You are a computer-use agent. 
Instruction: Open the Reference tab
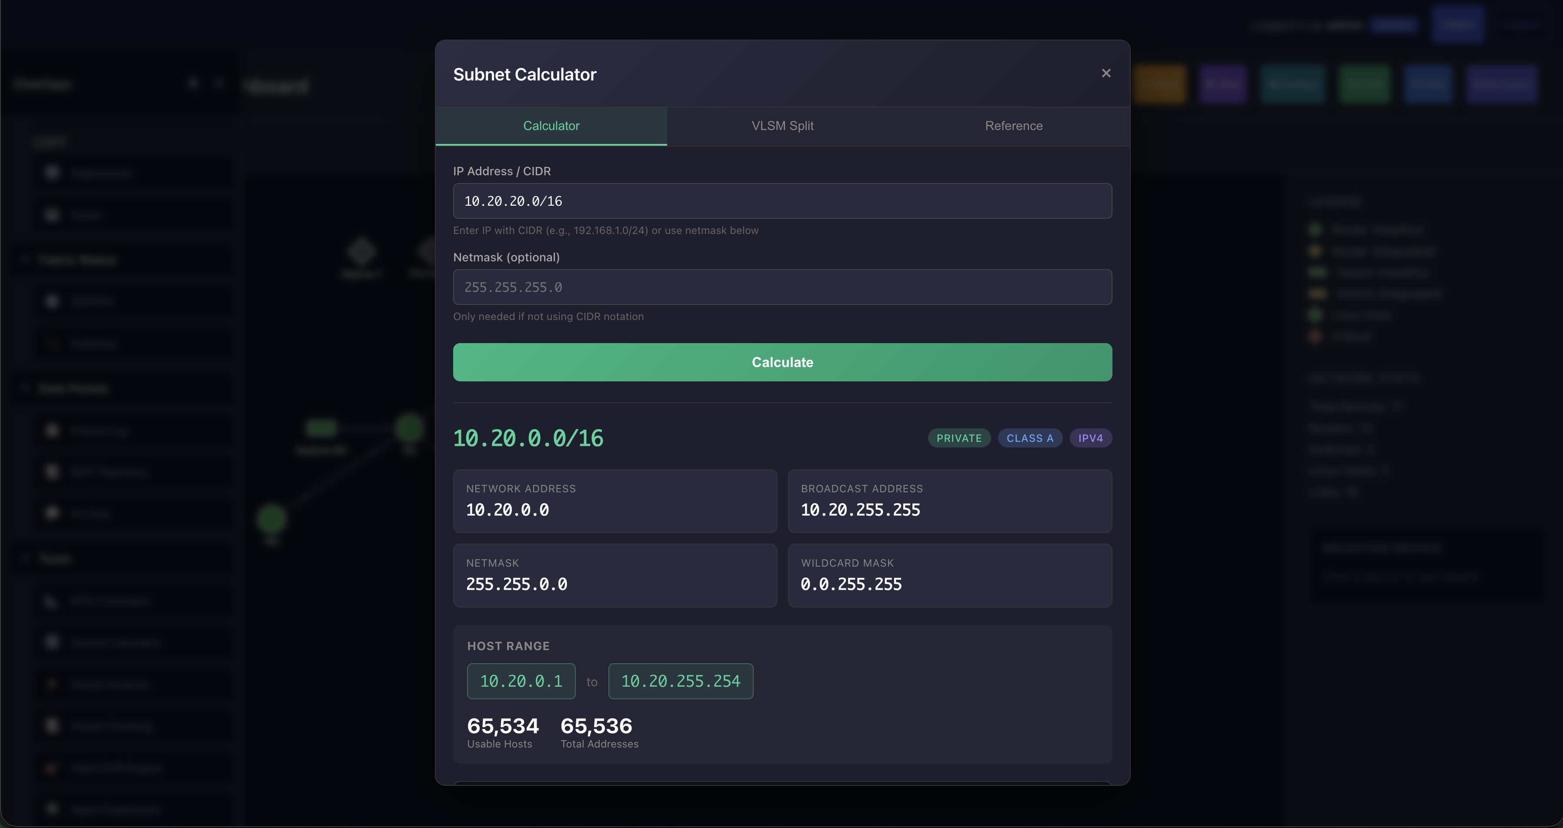(x=1013, y=126)
